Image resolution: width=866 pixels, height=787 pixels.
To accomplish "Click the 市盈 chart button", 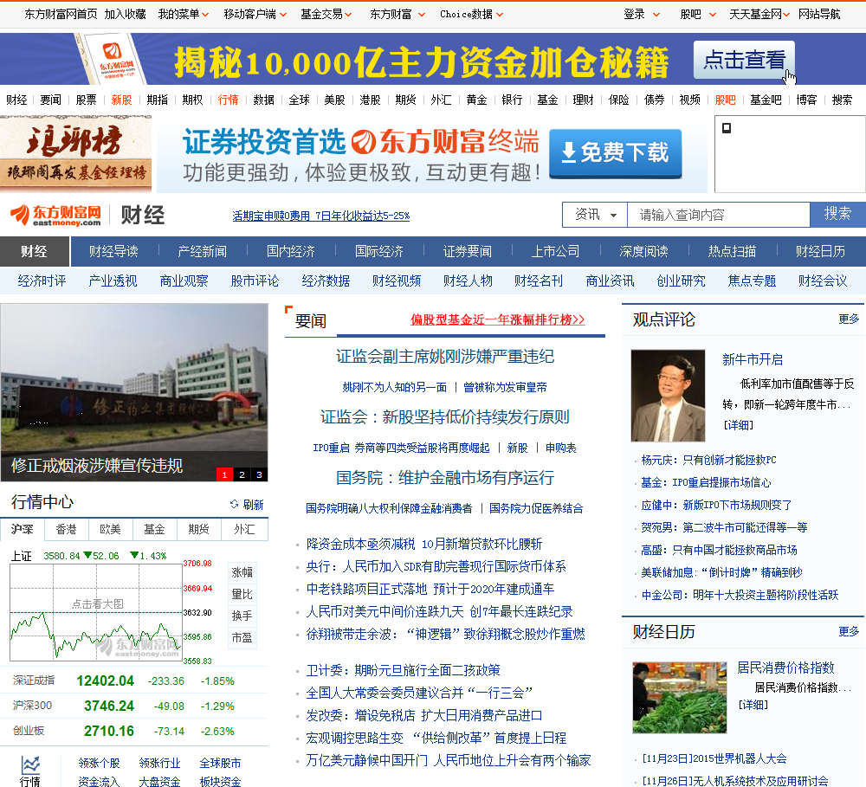I will [x=242, y=637].
